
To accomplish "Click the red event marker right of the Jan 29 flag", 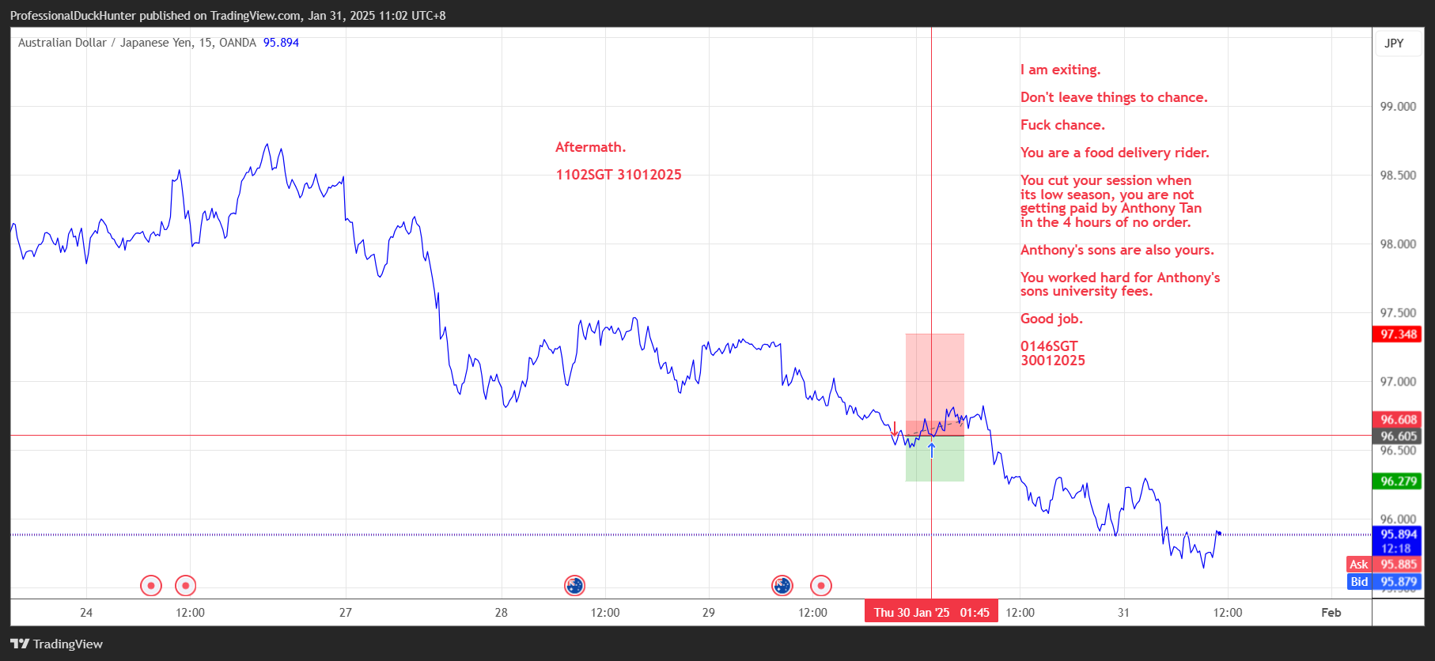I will [821, 586].
